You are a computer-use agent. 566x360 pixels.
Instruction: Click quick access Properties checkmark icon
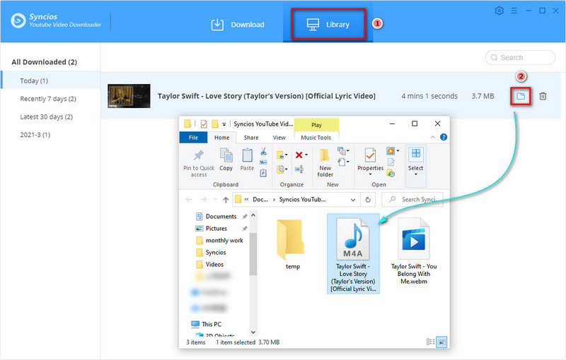pos(204,124)
